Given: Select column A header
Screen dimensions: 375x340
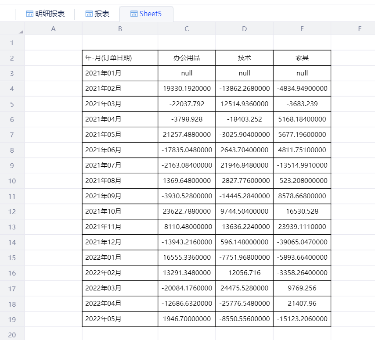Looking at the screenshot, I should pyautogui.click(x=54, y=29).
